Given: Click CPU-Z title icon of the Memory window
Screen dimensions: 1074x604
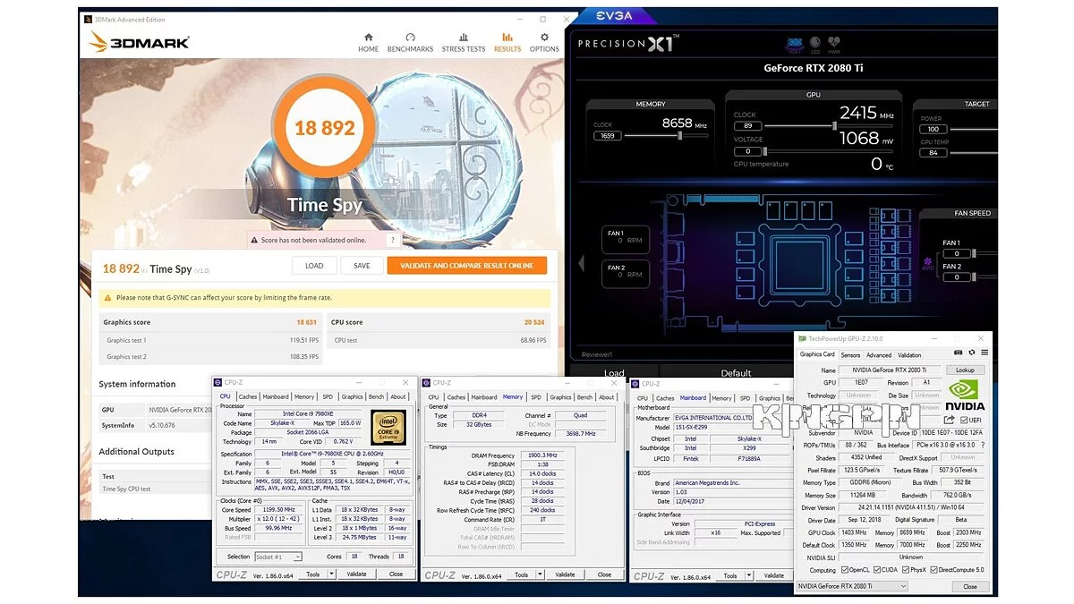Looking at the screenshot, I should (426, 382).
